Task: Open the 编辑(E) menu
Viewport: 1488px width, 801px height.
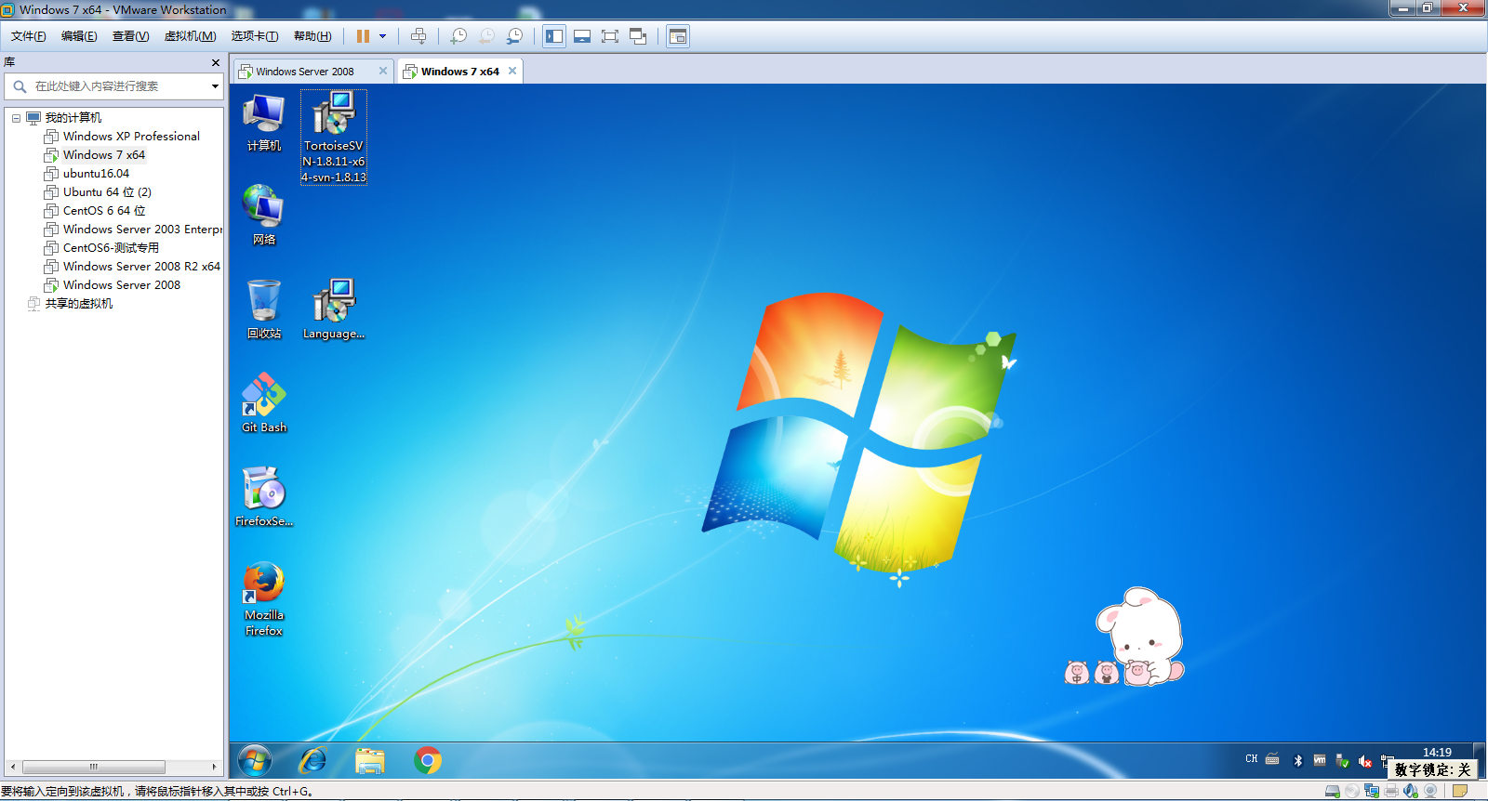Action: pos(79,36)
